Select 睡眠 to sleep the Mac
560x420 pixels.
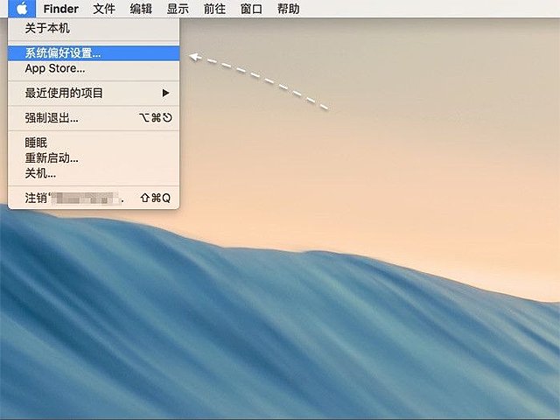pos(94,143)
